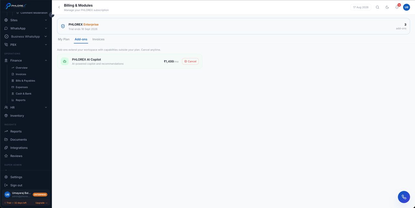
Task: Open the Invoices tab in Billing
Action: [98, 39]
